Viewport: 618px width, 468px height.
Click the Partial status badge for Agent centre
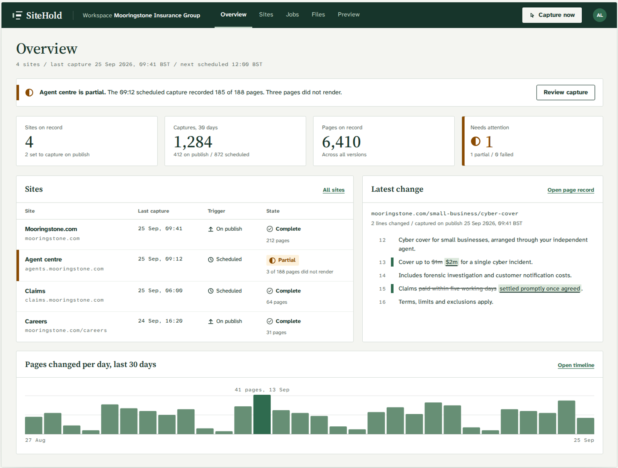282,260
